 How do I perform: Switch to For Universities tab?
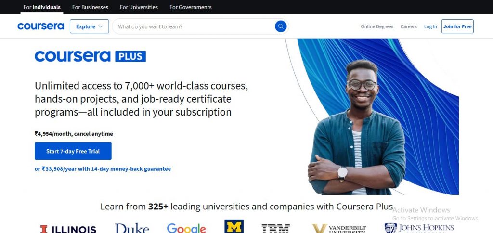pos(139,7)
